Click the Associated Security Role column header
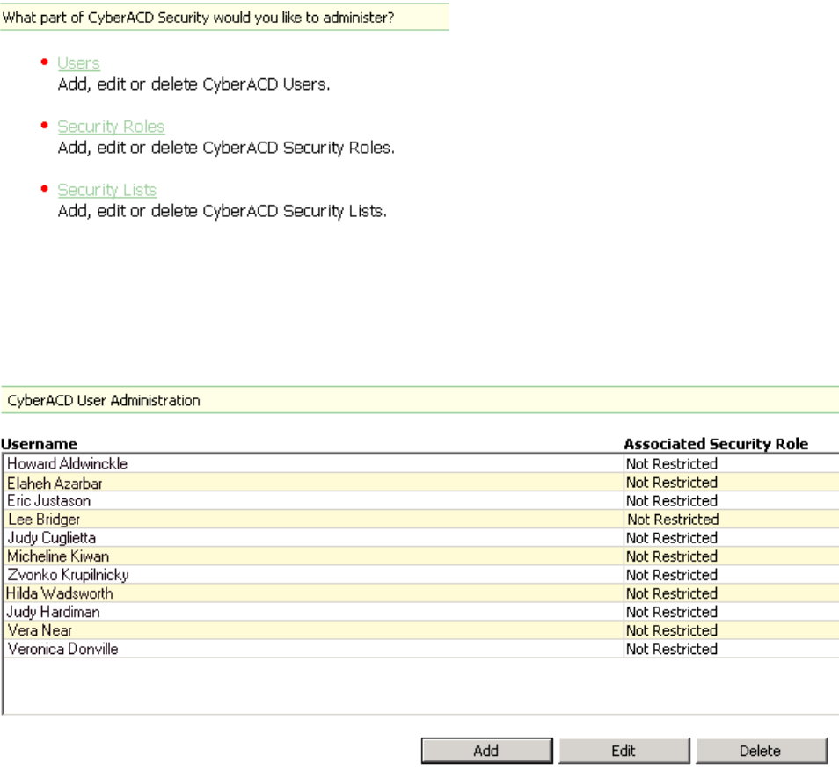Image resolution: width=839 pixels, height=778 pixels. tap(716, 444)
